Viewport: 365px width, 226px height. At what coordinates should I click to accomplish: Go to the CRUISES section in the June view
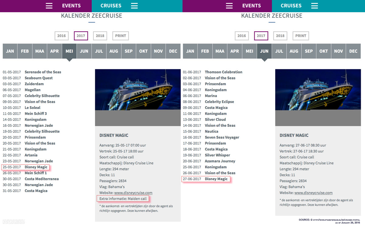coord(291,6)
